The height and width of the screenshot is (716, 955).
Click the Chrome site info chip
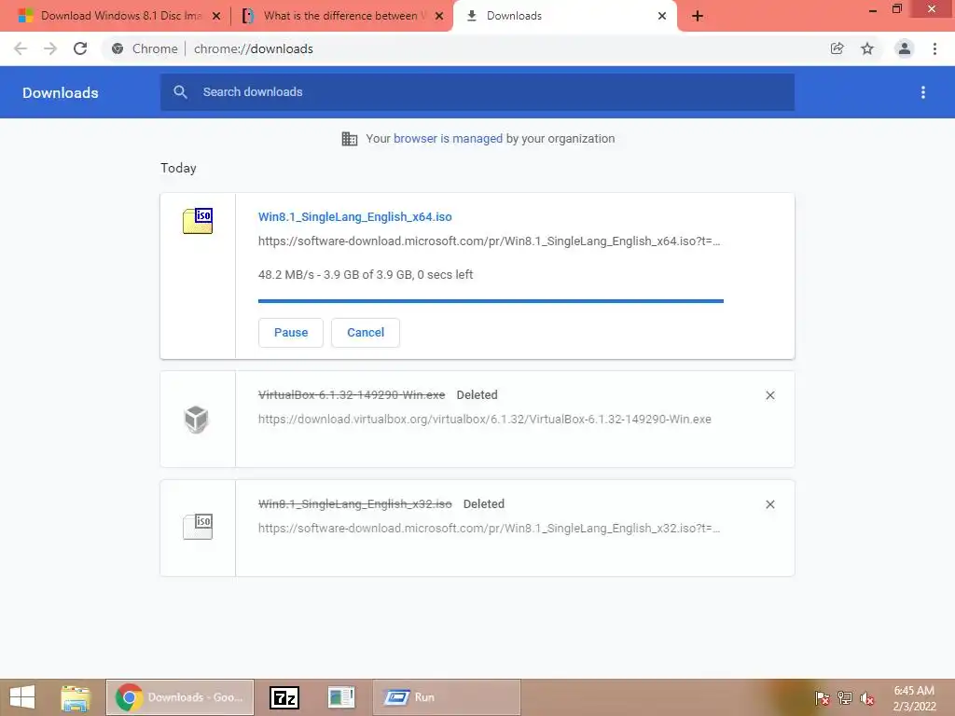coord(145,48)
